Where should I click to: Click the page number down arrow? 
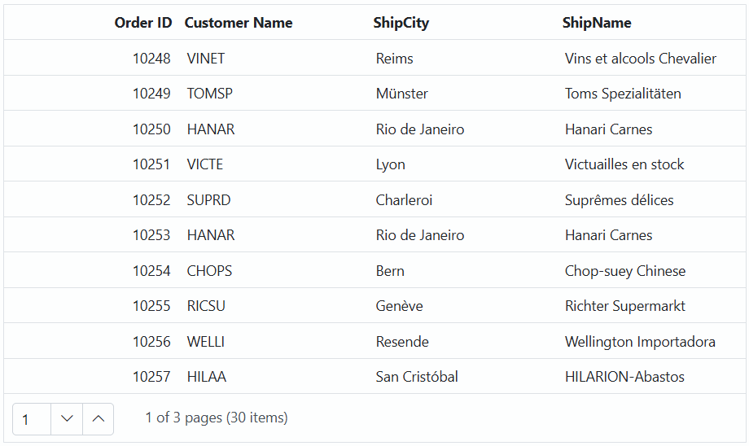67,419
